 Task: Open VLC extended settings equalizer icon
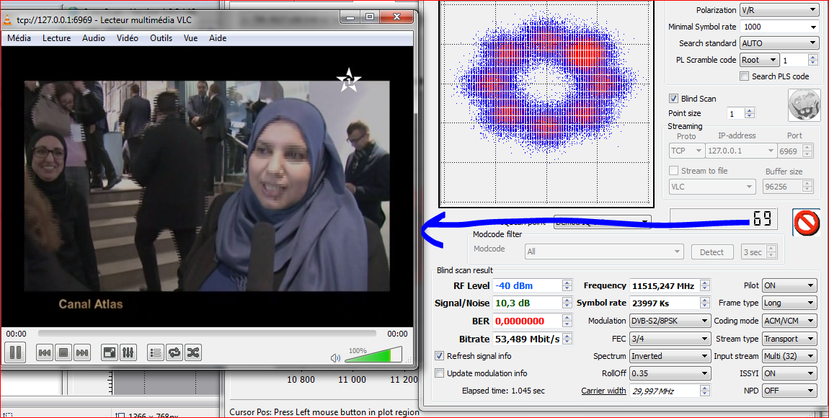[128, 352]
